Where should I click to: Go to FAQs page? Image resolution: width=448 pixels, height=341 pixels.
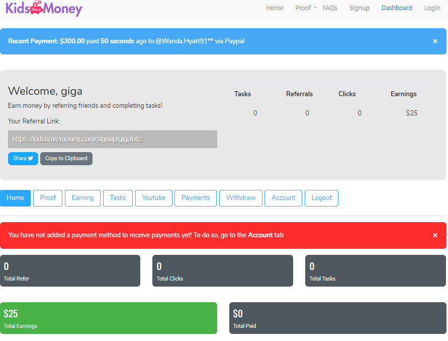[x=330, y=8]
